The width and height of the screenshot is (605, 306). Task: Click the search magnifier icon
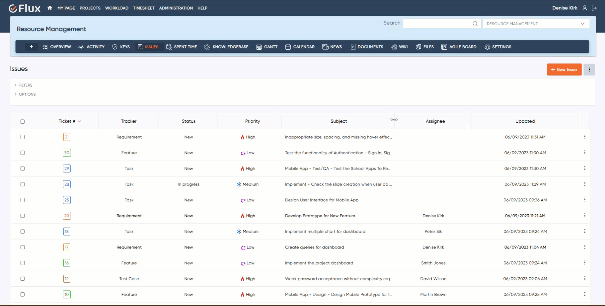[475, 23]
